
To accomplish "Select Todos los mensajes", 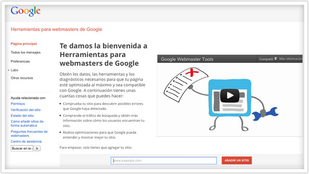I will [26, 53].
